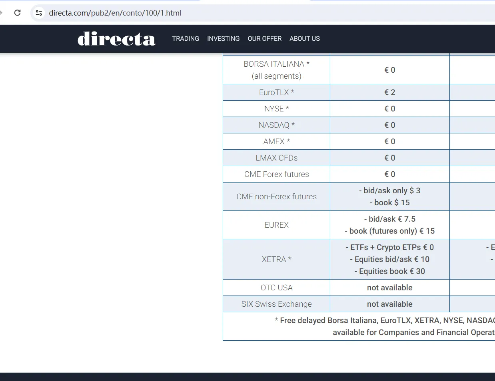Viewport: 495px width, 381px height.
Task: Click the 'bid/ask only $ 3' text
Action: [x=390, y=190]
